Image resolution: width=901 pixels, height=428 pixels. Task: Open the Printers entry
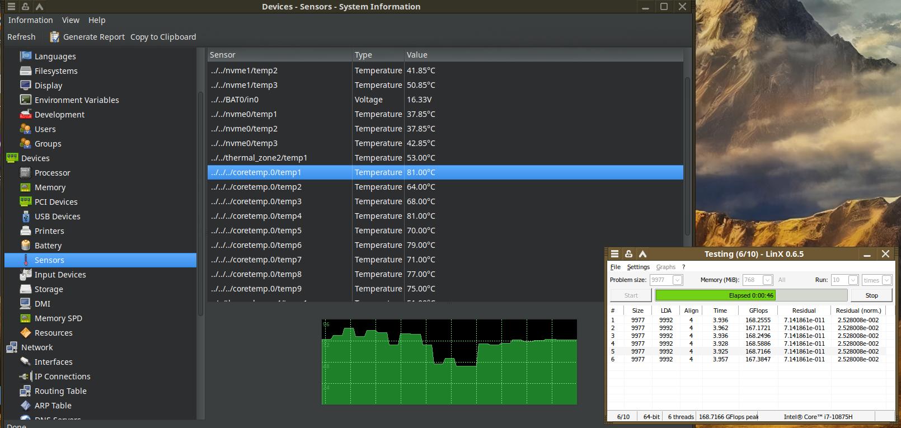coord(49,231)
